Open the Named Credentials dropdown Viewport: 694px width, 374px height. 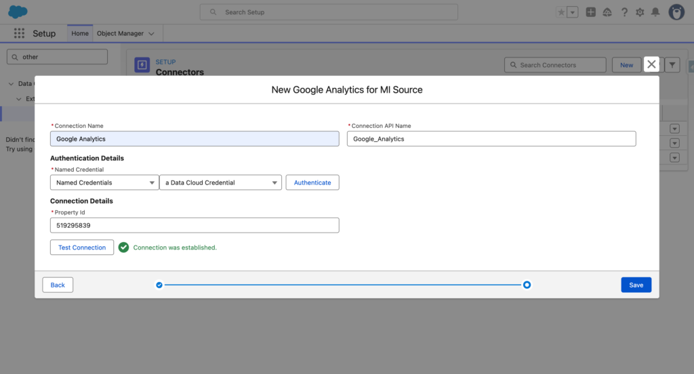(x=104, y=183)
